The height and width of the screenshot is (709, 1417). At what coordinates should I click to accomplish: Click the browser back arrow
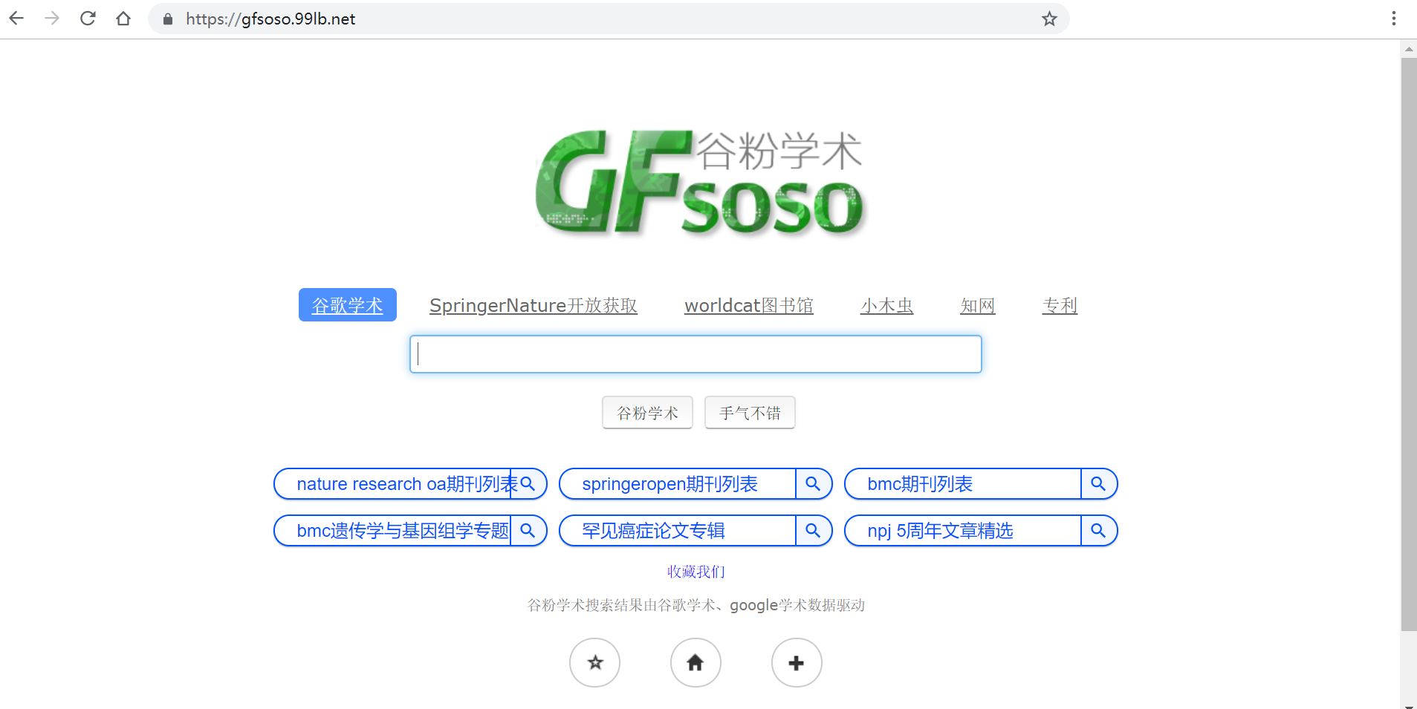point(16,19)
